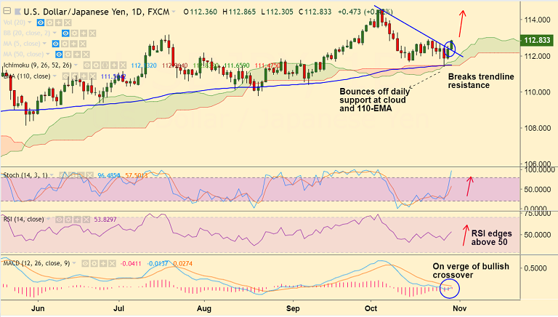
Task: Click the current price tag 112.833
Action: (x=538, y=40)
